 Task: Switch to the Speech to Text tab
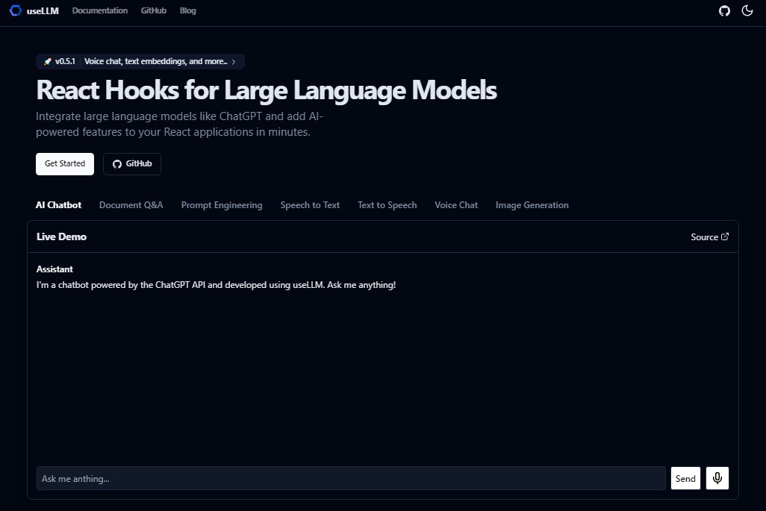[x=310, y=204]
